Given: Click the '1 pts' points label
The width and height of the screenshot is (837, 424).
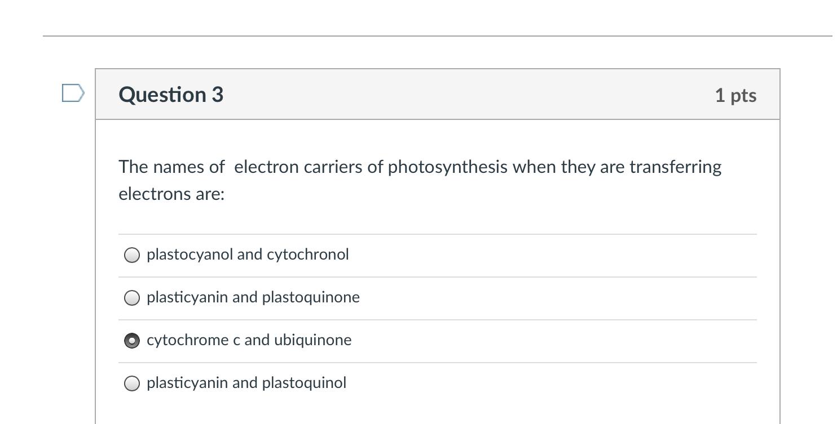Looking at the screenshot, I should (735, 95).
